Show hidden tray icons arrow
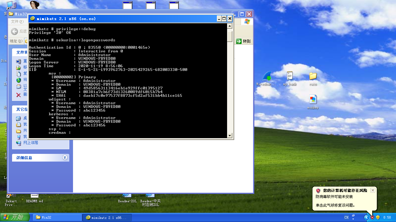 (367, 217)
